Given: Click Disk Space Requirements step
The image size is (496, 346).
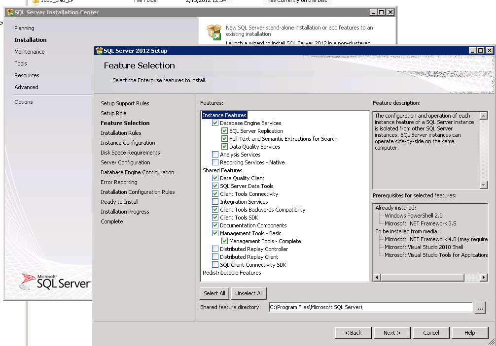Looking at the screenshot, I should (130, 153).
